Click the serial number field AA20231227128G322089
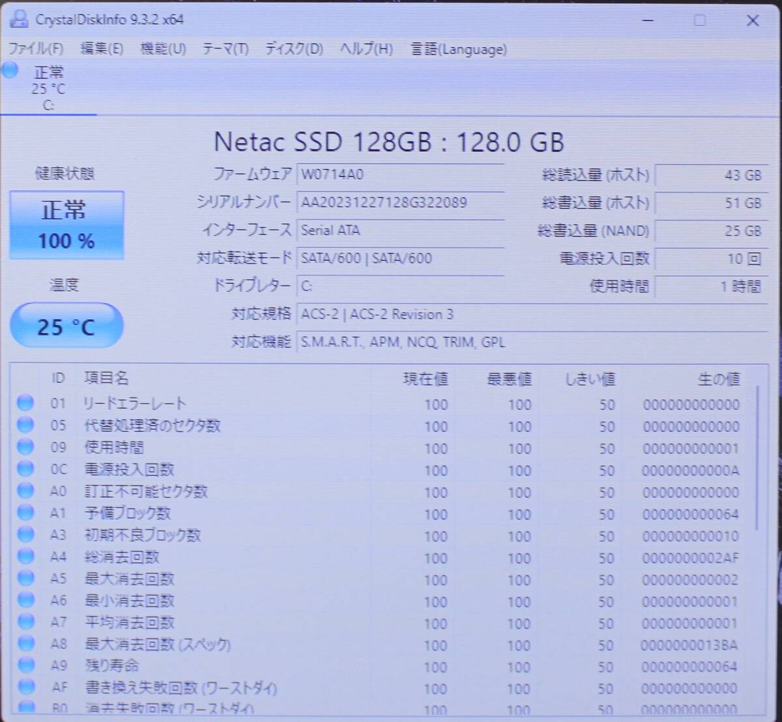Viewport: 782px width, 722px height. [x=400, y=203]
